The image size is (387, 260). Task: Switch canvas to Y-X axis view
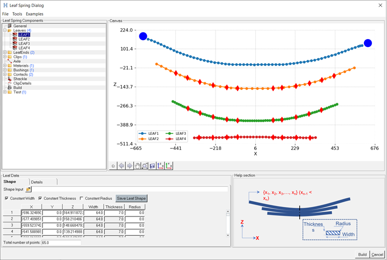169,166
